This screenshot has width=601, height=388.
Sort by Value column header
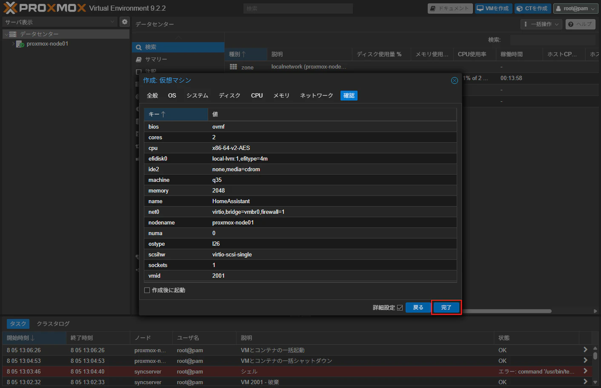point(332,114)
